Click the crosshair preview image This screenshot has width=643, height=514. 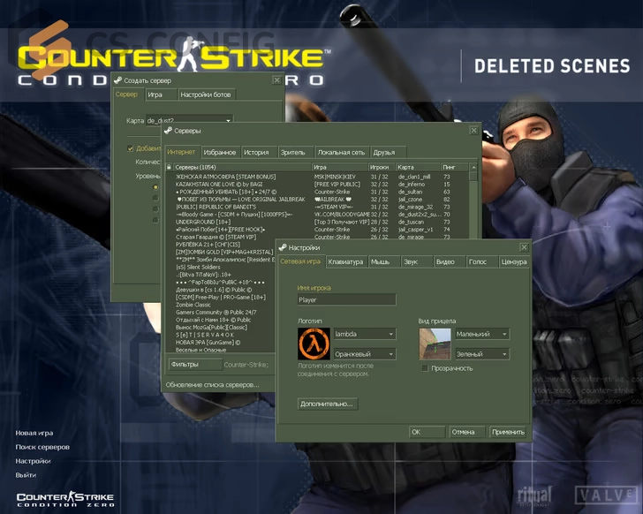435,344
